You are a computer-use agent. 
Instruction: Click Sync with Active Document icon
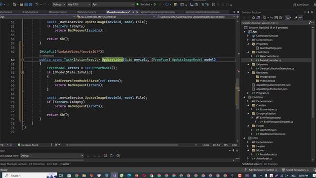(272, 18)
